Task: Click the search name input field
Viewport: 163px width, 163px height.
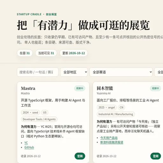Action: [38, 72]
